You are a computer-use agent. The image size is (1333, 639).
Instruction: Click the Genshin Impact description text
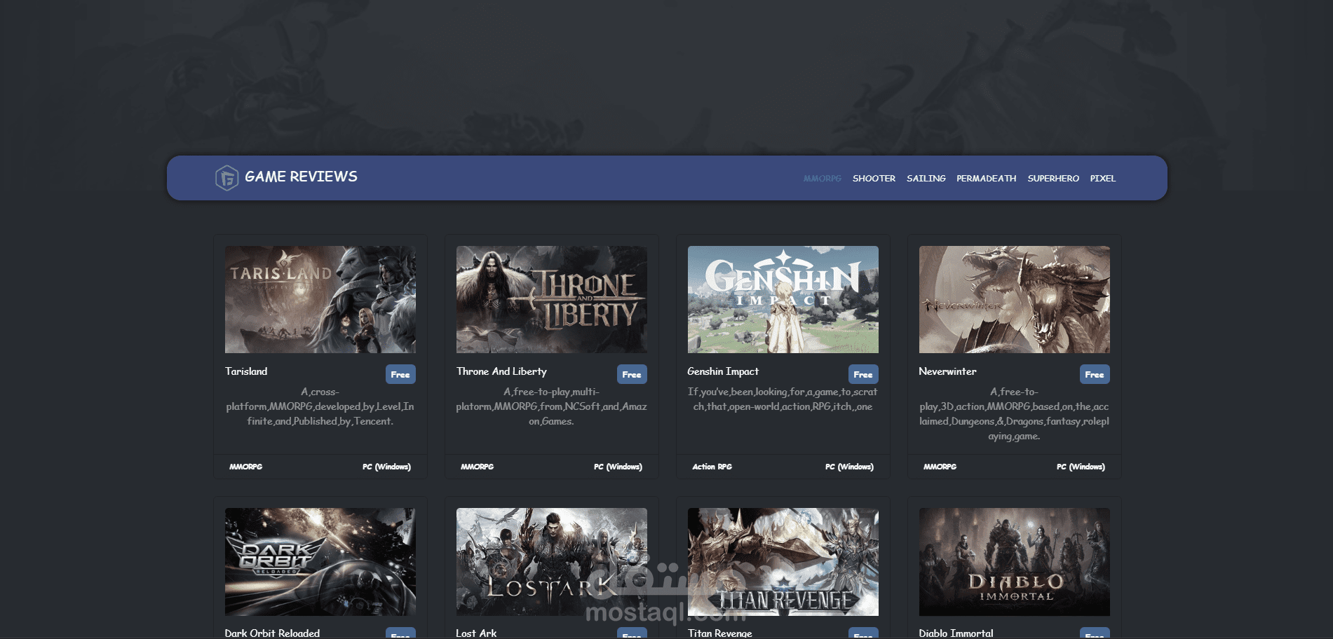783,399
